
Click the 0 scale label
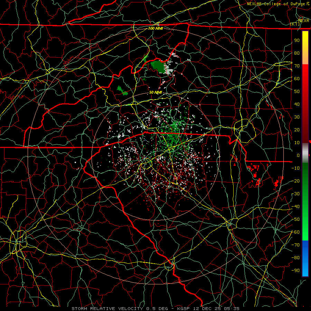[x=298, y=155]
